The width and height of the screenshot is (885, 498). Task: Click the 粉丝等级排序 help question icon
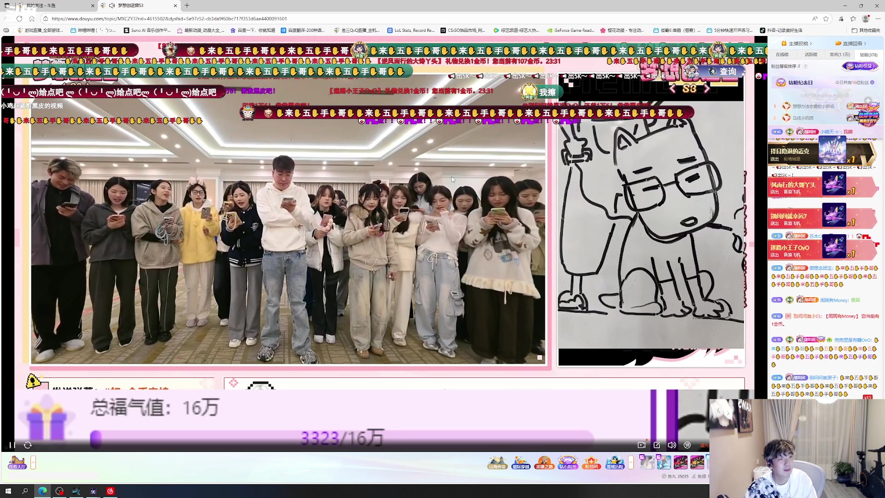click(x=806, y=66)
